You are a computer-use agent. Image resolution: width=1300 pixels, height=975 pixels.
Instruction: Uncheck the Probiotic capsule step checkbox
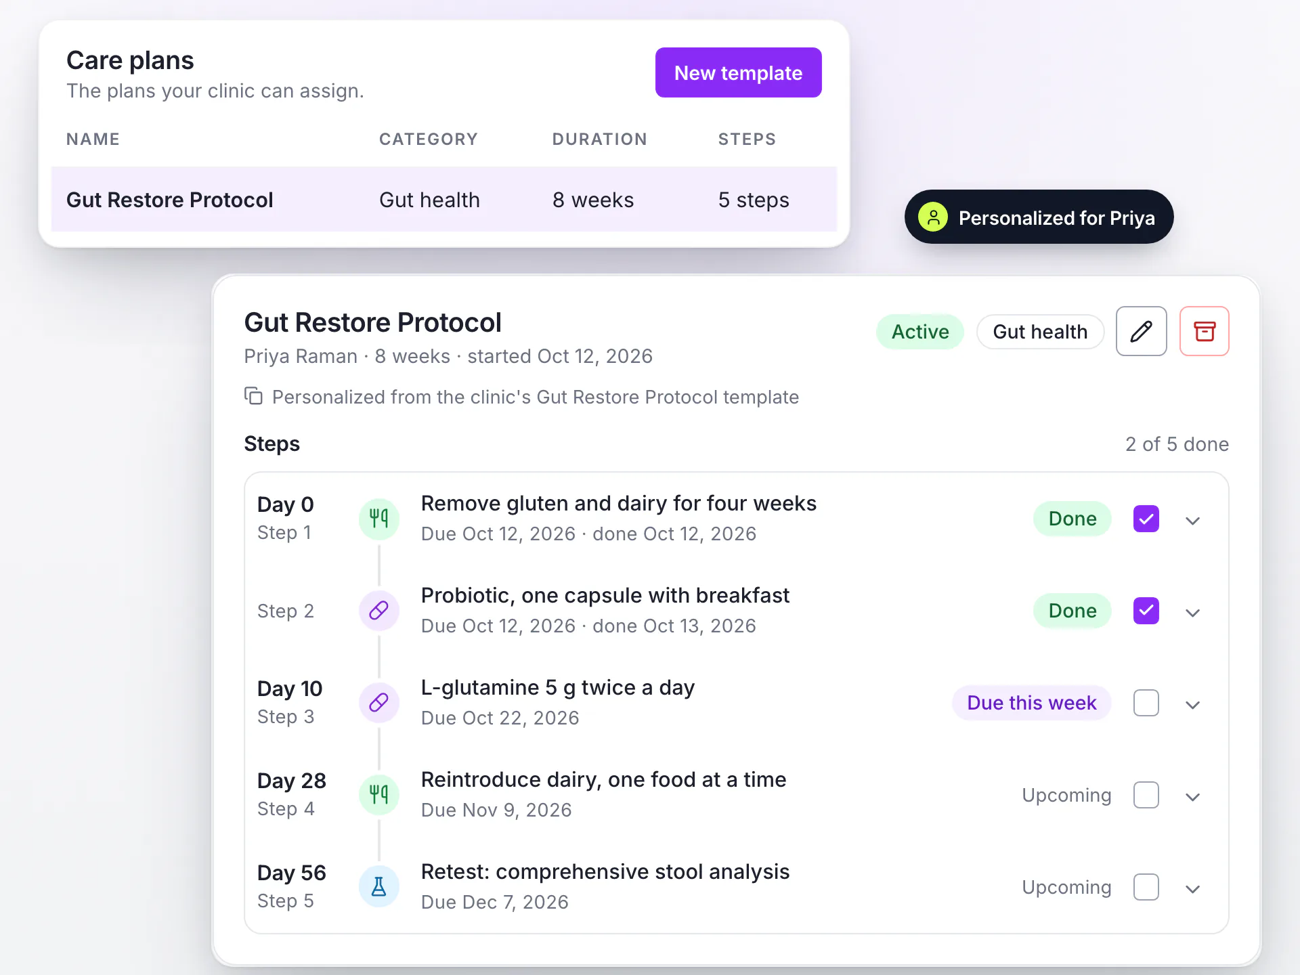[x=1146, y=611]
